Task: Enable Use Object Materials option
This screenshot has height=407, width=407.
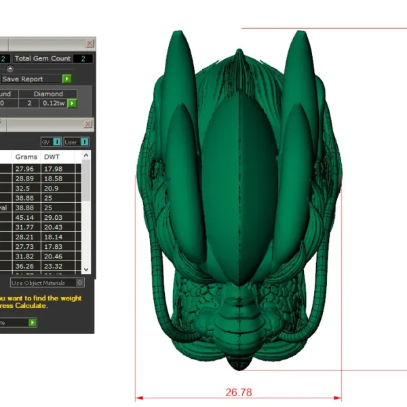Action: (x=80, y=282)
